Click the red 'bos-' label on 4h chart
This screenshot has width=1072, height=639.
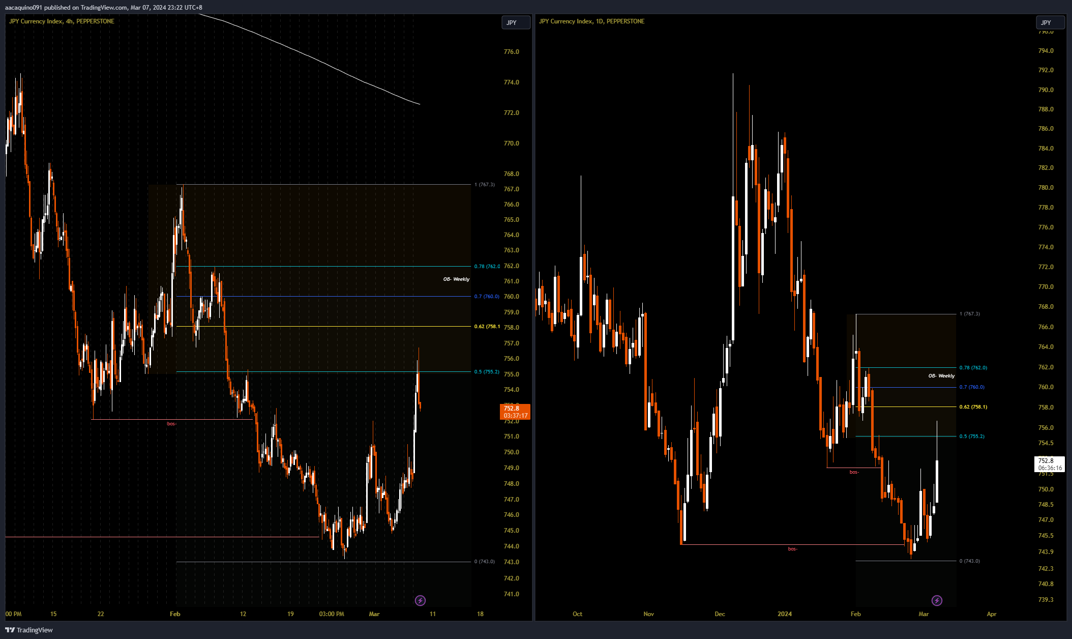[x=172, y=424]
